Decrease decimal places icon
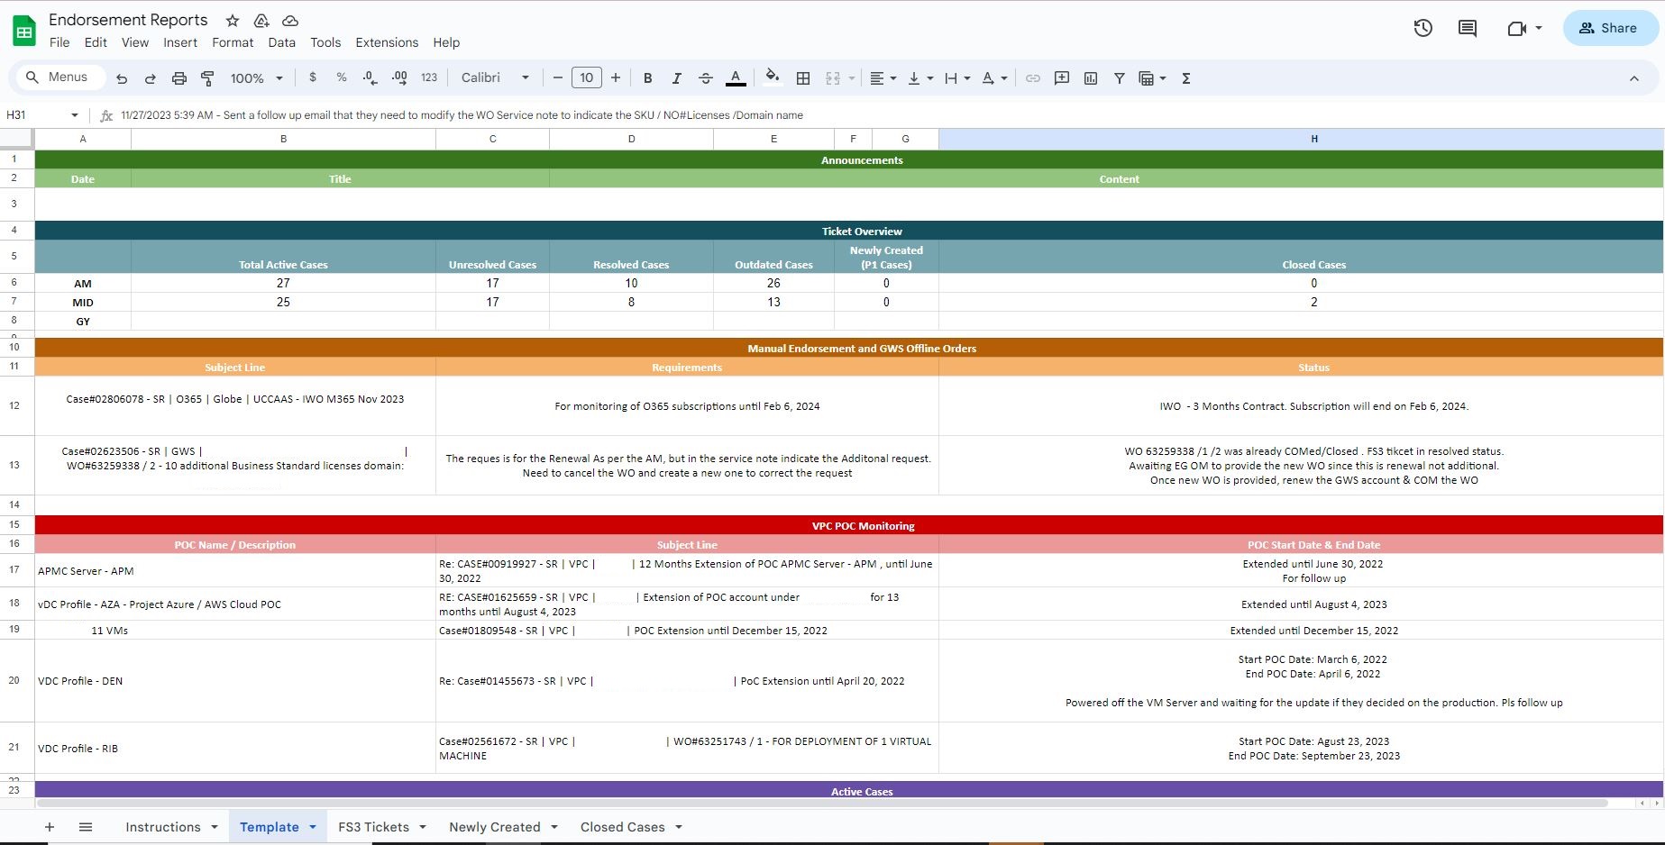 [371, 77]
